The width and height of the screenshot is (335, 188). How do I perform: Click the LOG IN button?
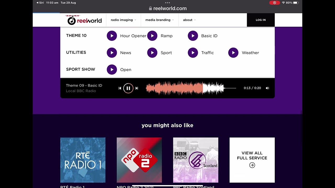click(x=261, y=20)
